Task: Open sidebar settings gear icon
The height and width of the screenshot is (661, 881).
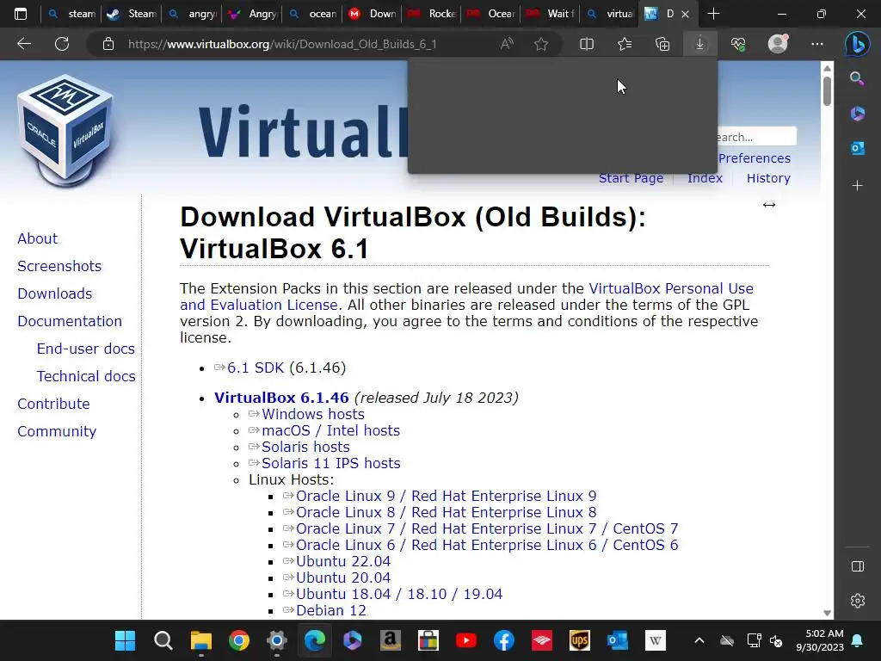Action: click(858, 601)
